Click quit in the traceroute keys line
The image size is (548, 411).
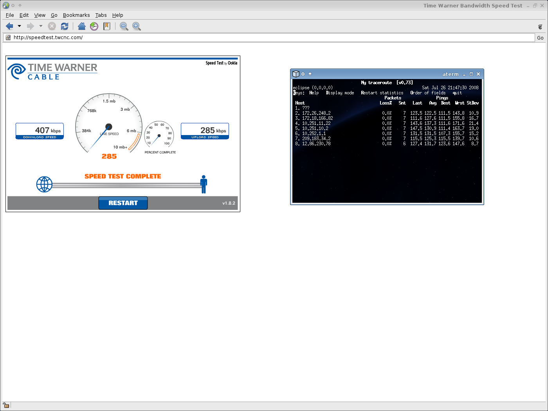click(457, 93)
